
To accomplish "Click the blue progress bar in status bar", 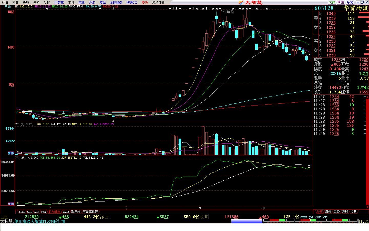I will [x=247, y=221].
